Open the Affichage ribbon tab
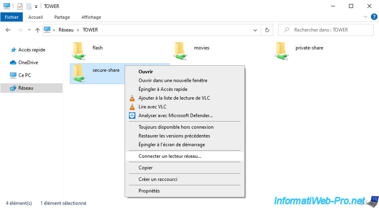 point(91,17)
